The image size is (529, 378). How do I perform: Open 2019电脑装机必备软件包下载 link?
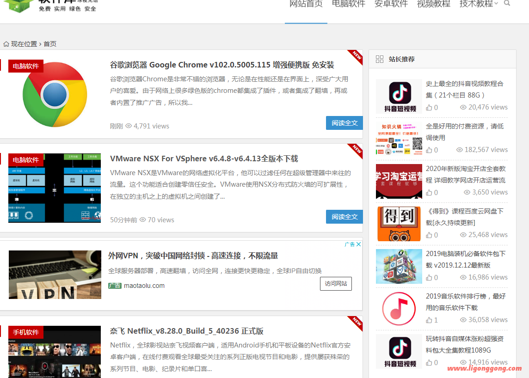466,259
